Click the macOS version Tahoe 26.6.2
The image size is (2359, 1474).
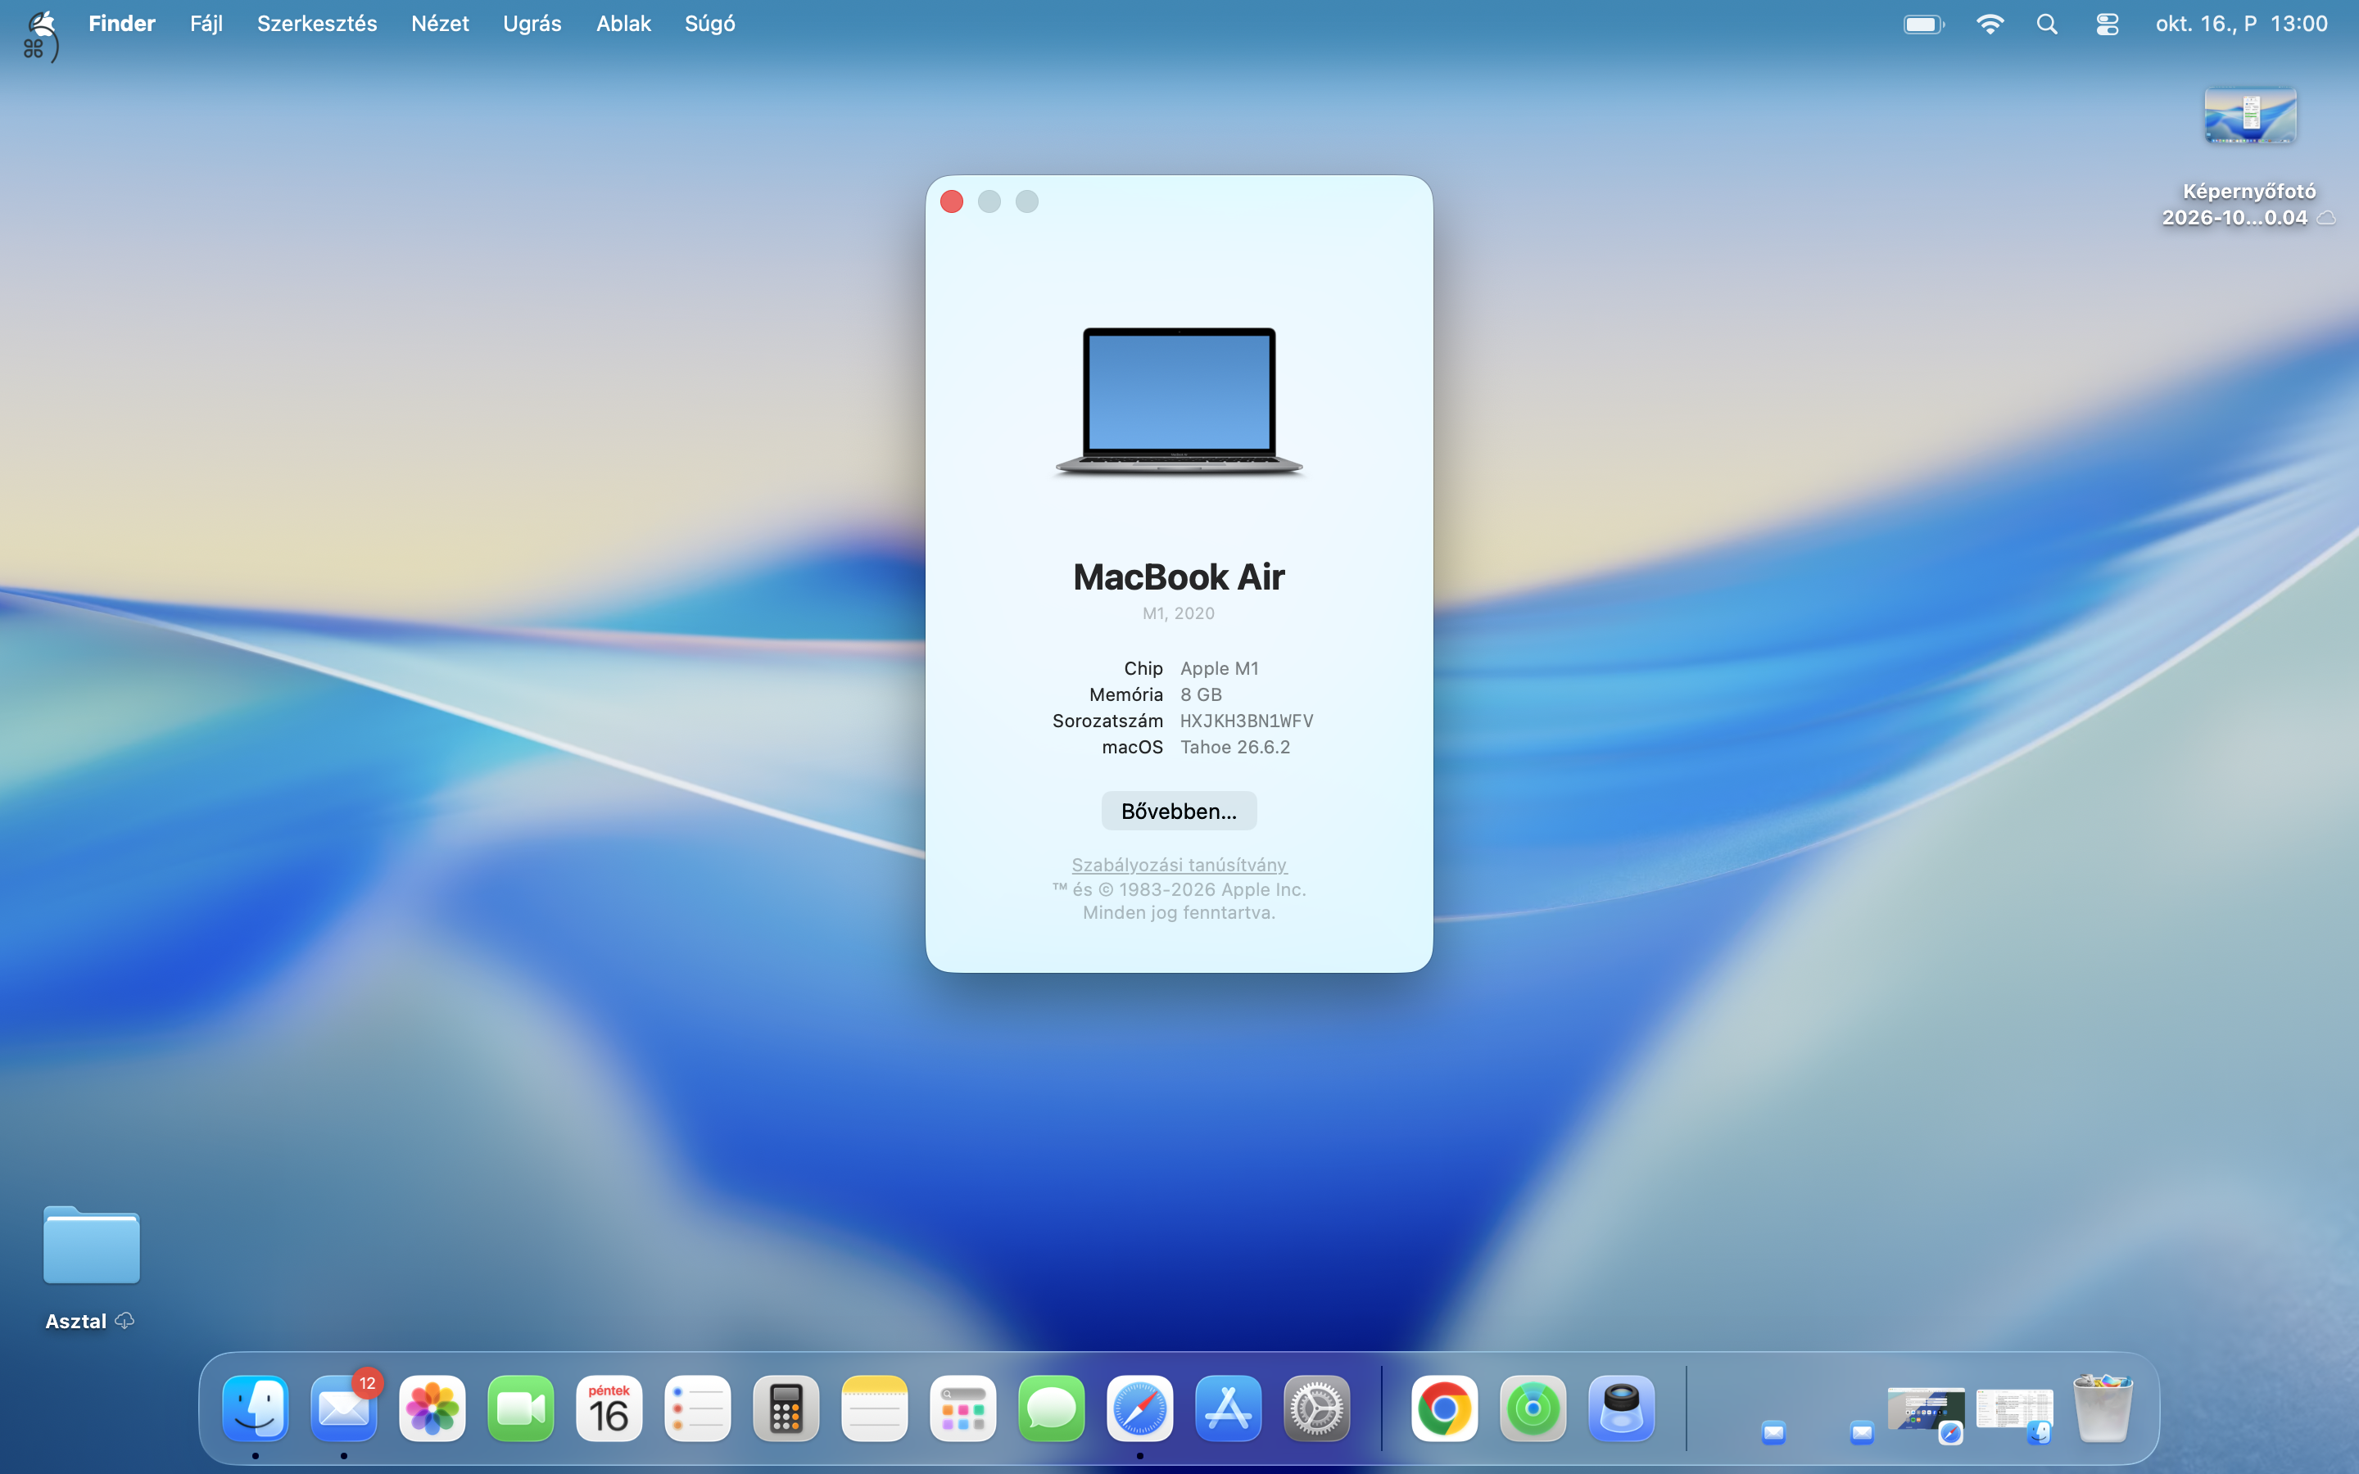(1235, 747)
